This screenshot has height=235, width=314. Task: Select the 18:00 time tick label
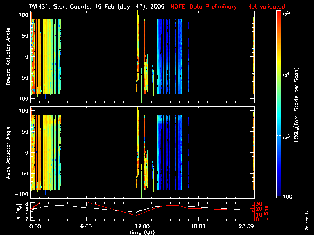coord(198,226)
